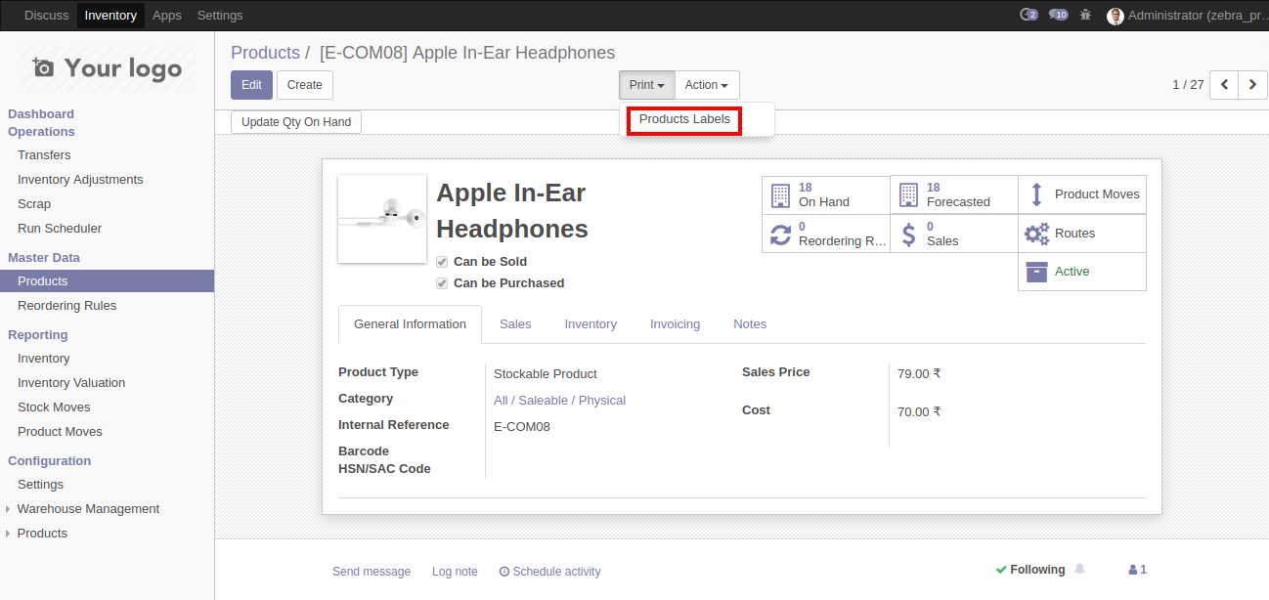Screen dimensions: 1269x600
Task: Click the Administrator avatar icon
Action: coord(1115,16)
